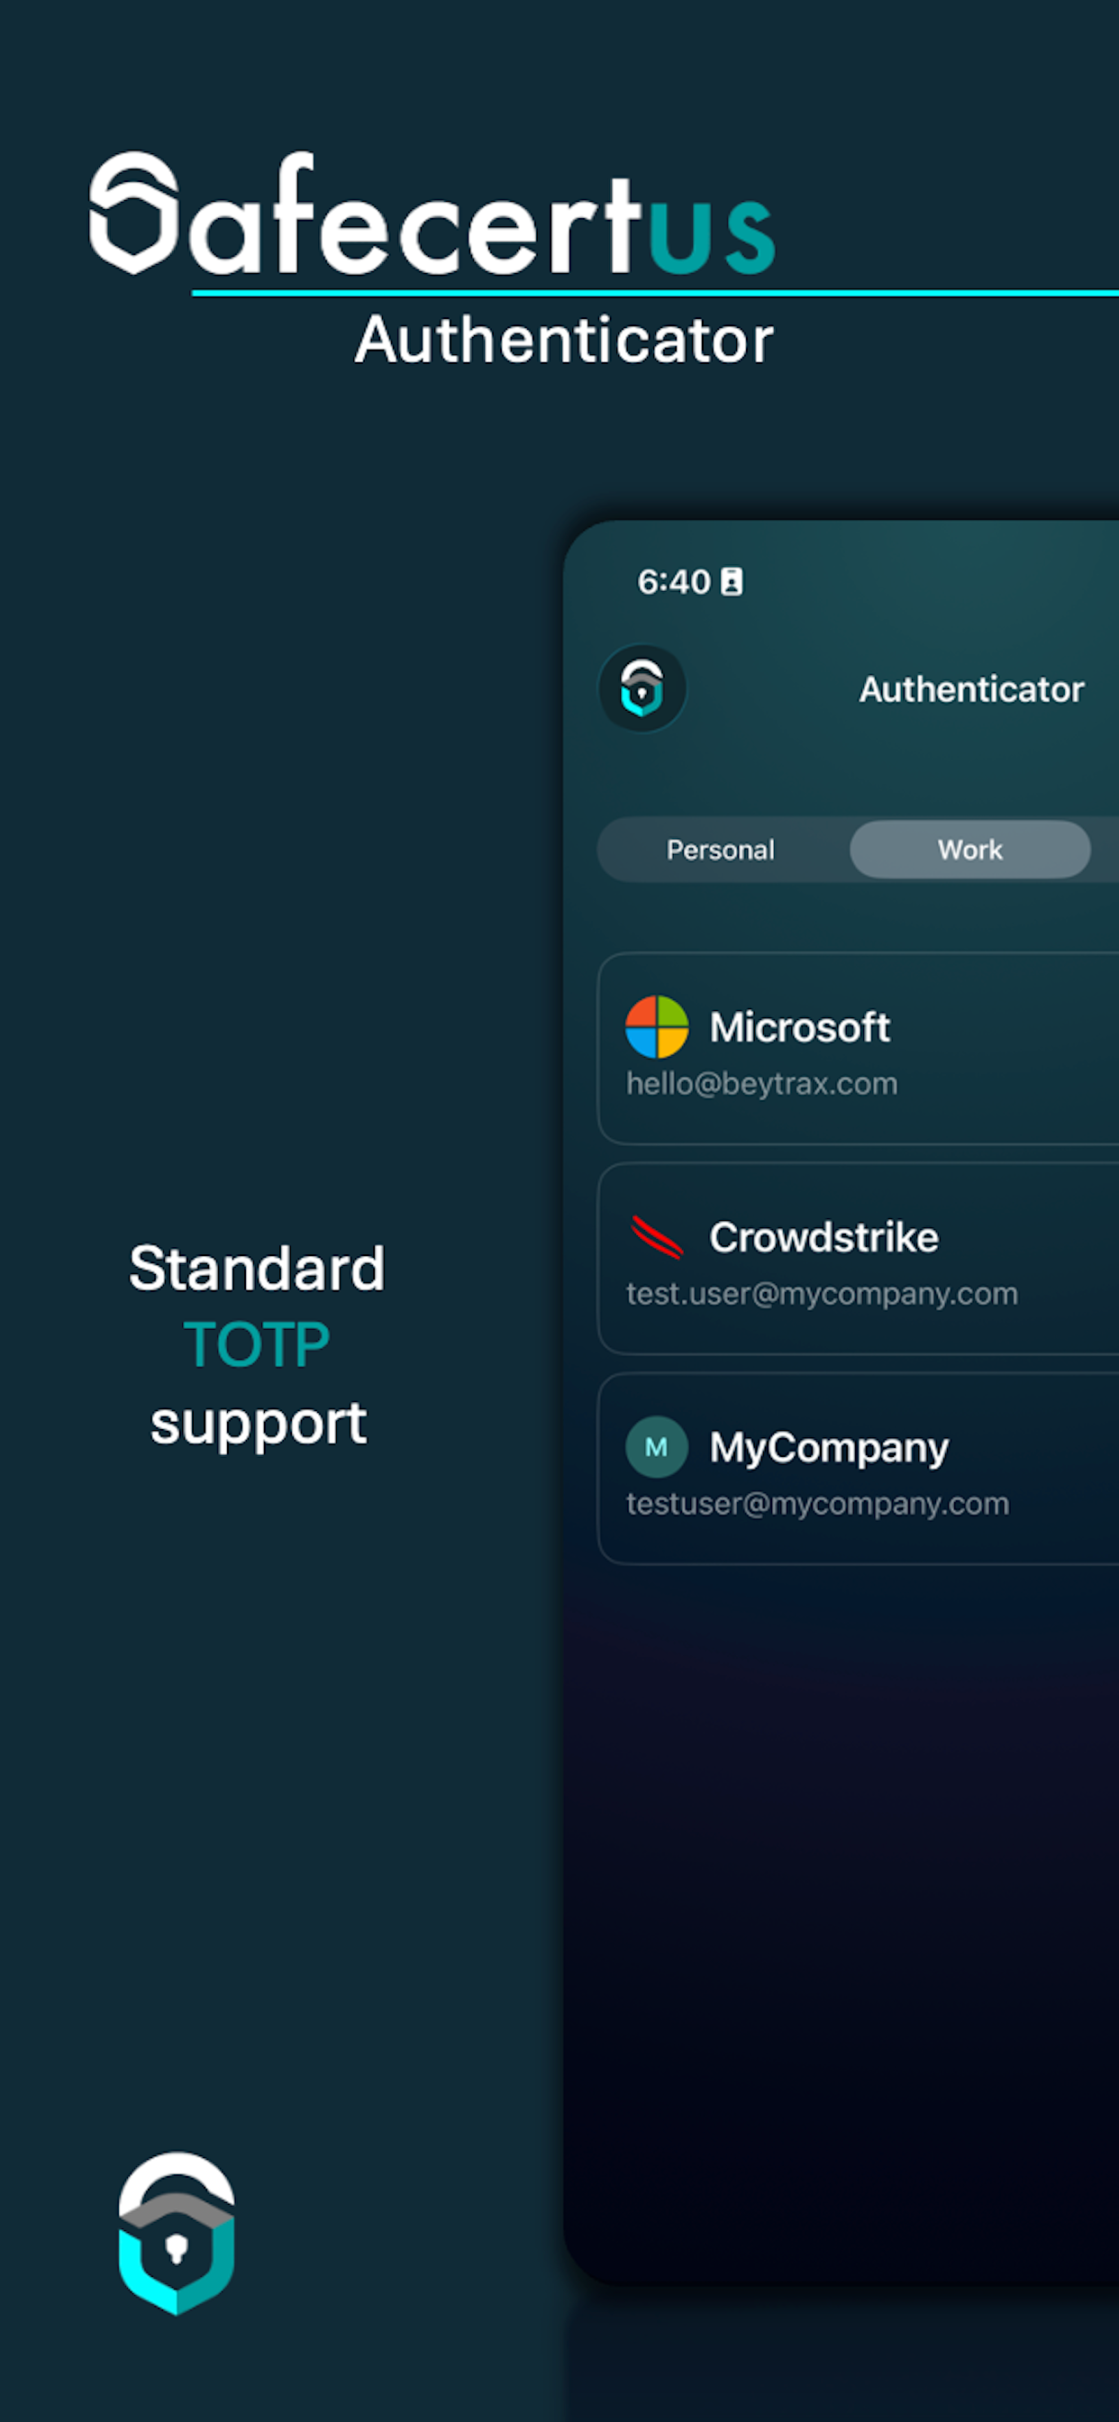Click the large Safecertus logo wordmark

(432, 214)
